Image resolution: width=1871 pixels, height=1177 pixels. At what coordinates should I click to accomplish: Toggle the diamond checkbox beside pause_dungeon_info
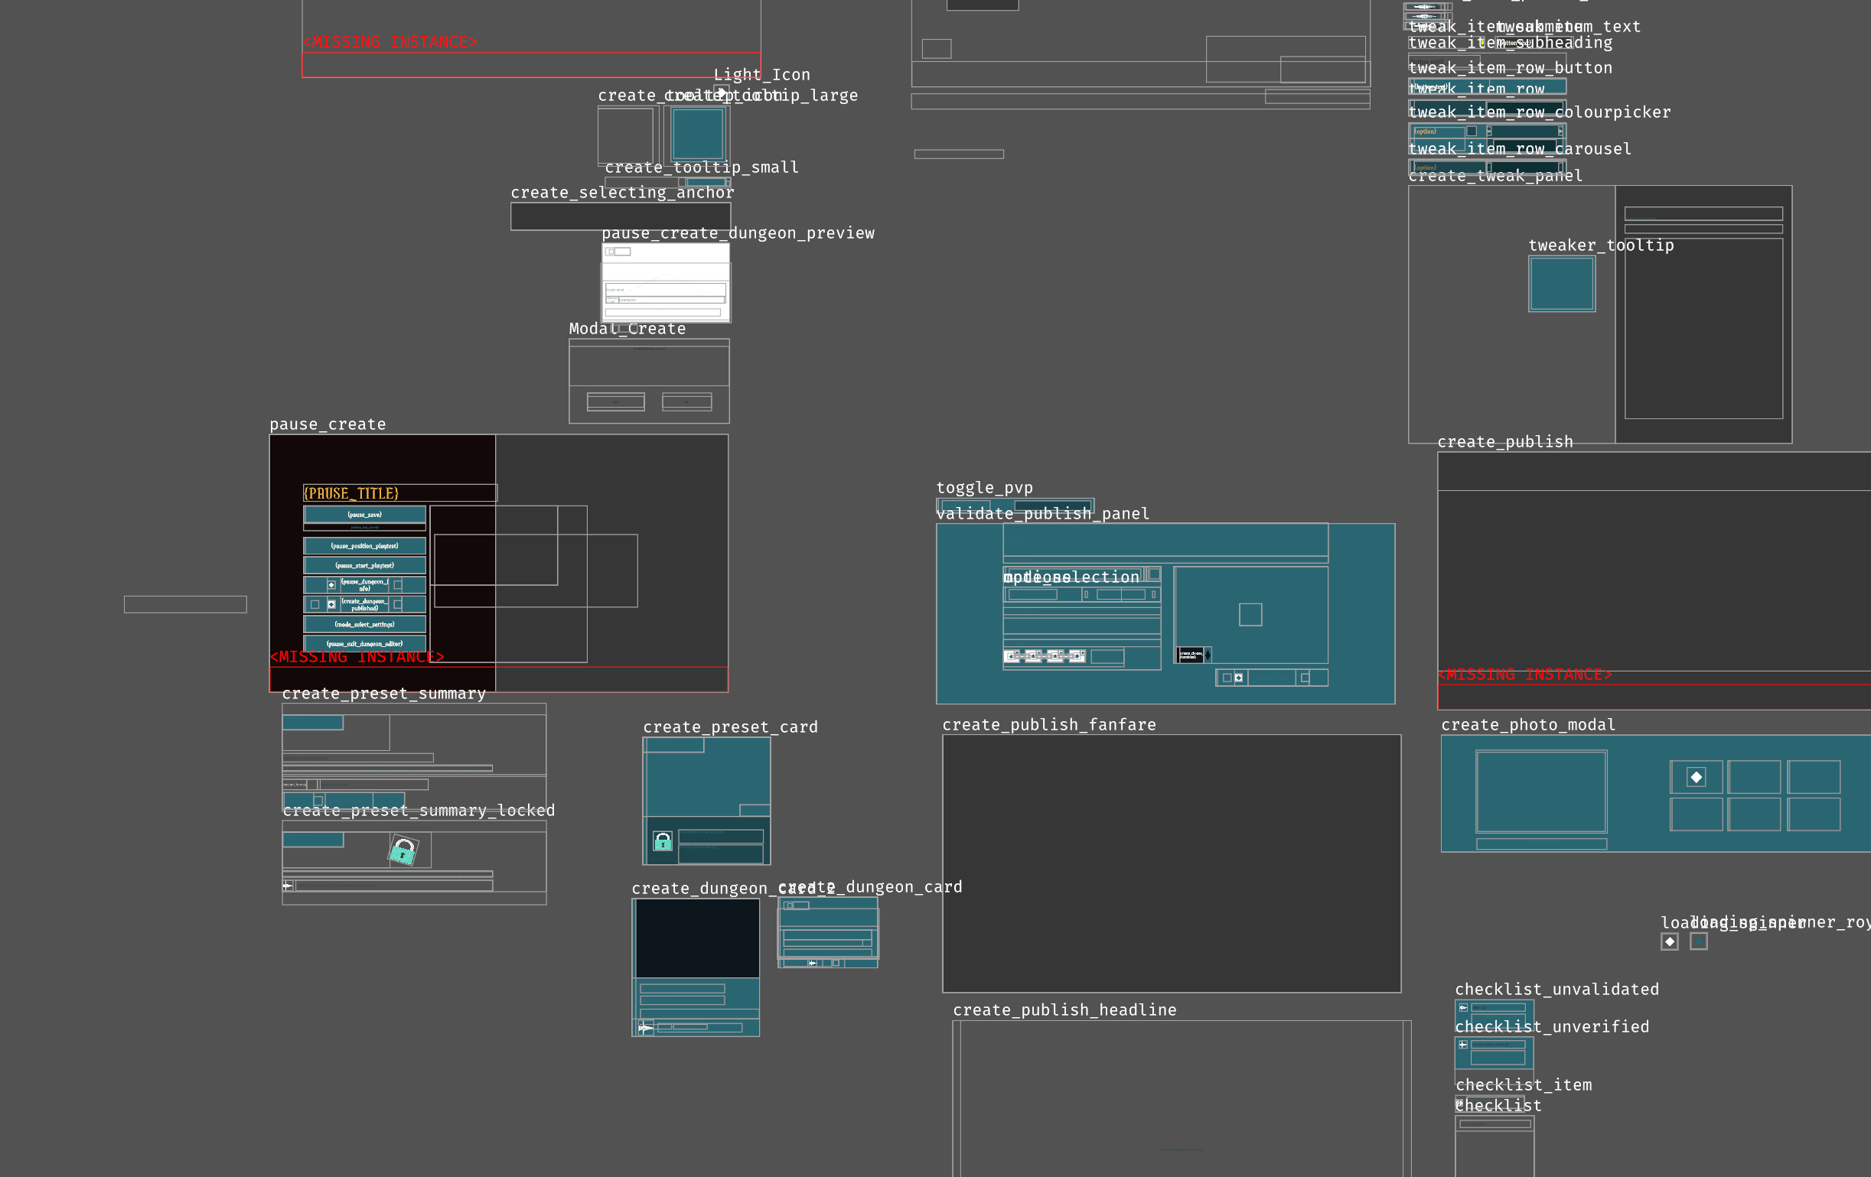[x=332, y=584]
